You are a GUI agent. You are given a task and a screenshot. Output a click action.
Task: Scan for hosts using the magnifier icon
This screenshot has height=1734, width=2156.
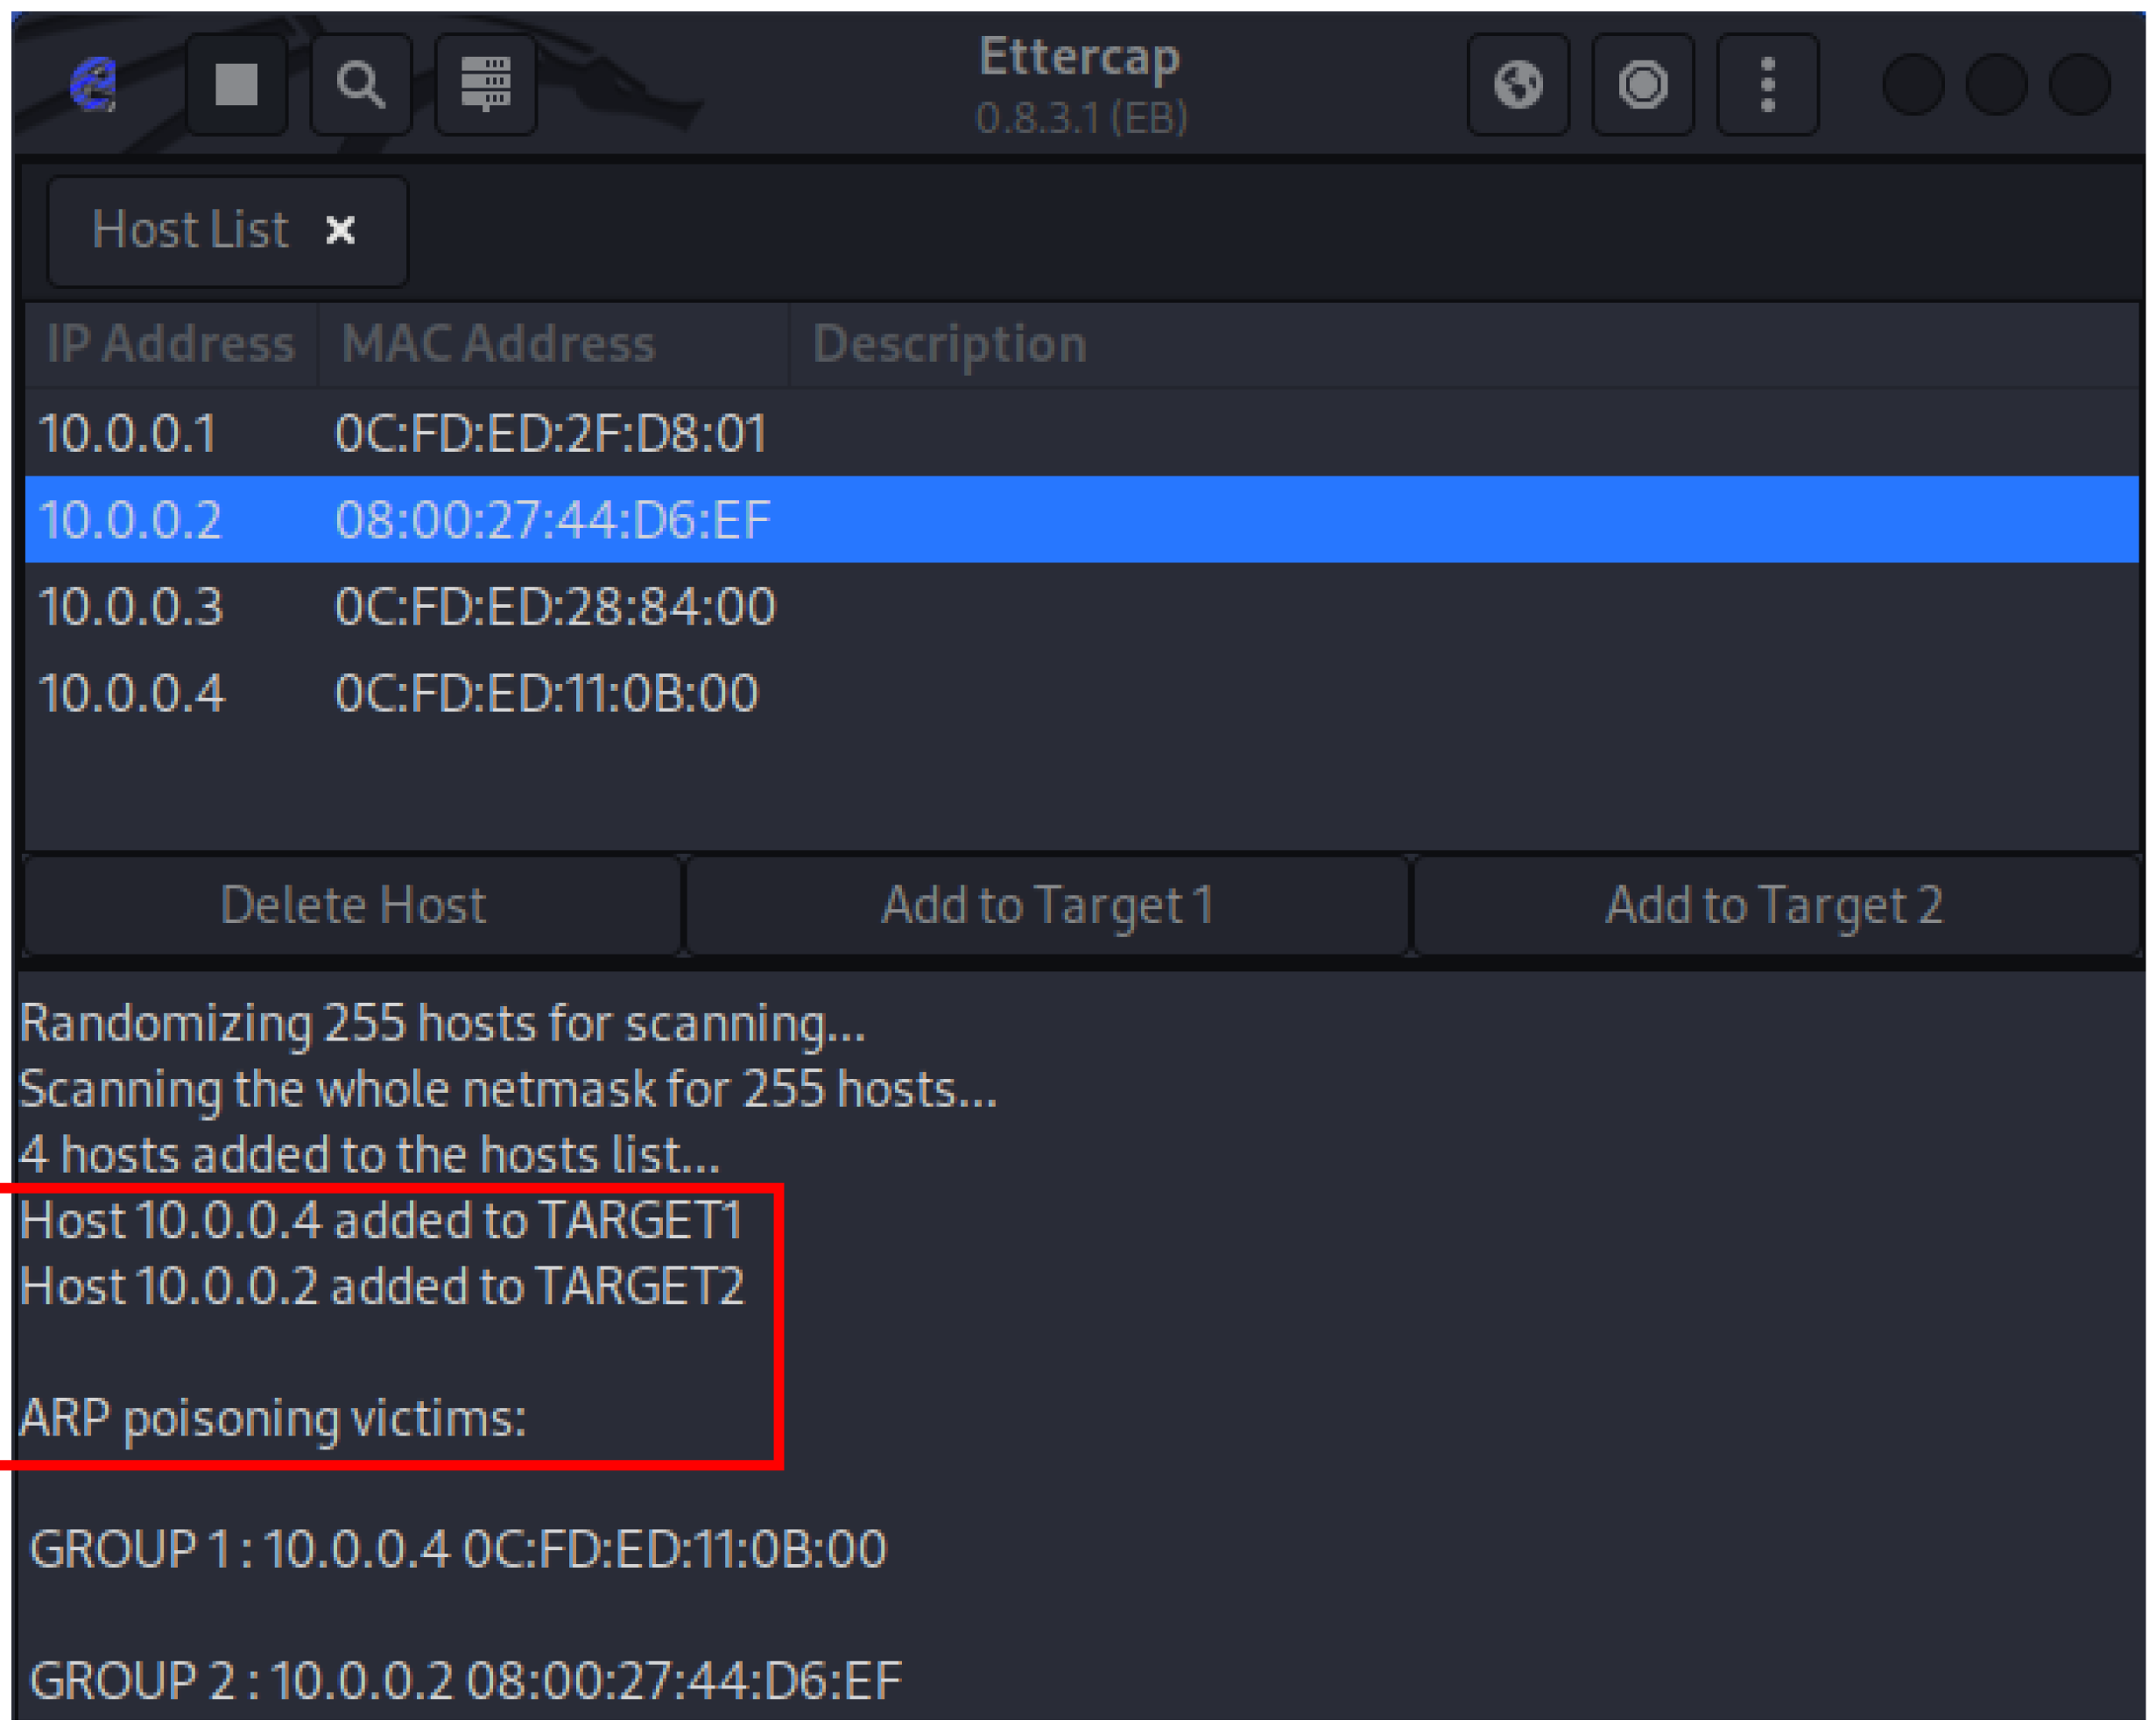pos(361,84)
